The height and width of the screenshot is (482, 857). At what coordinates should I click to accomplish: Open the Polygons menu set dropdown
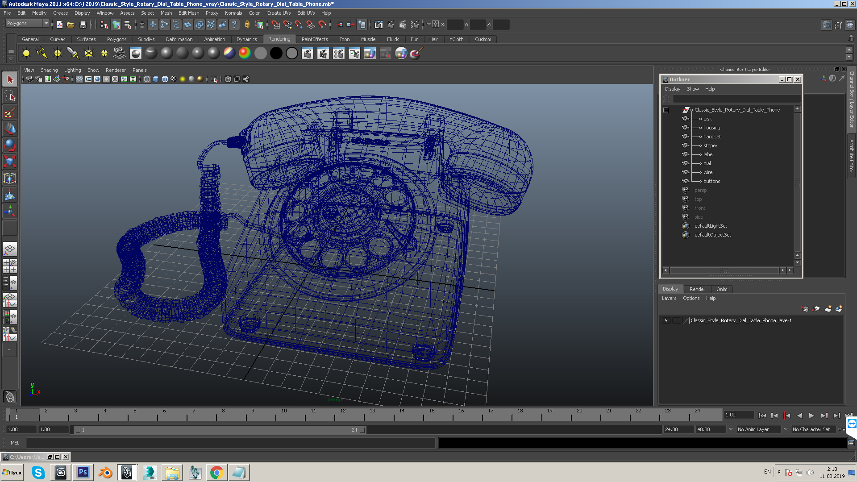[x=46, y=23]
